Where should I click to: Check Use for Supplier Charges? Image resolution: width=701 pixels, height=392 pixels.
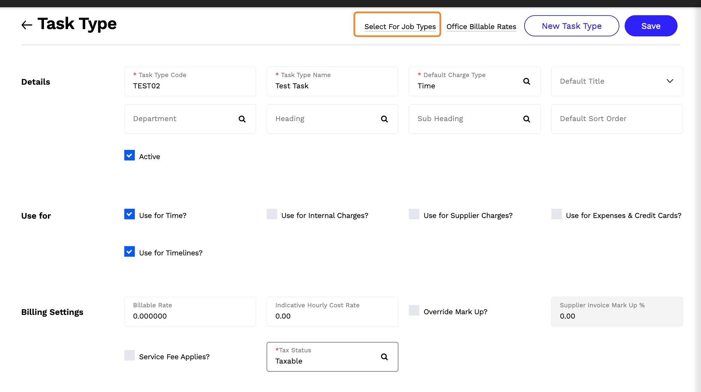pyautogui.click(x=414, y=214)
